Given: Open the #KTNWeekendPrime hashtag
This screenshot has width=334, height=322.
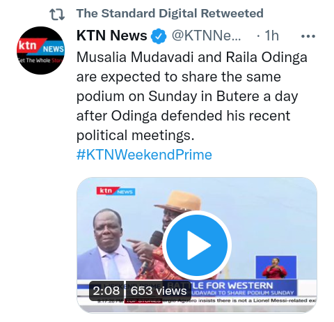Looking at the screenshot, I should tap(144, 155).
